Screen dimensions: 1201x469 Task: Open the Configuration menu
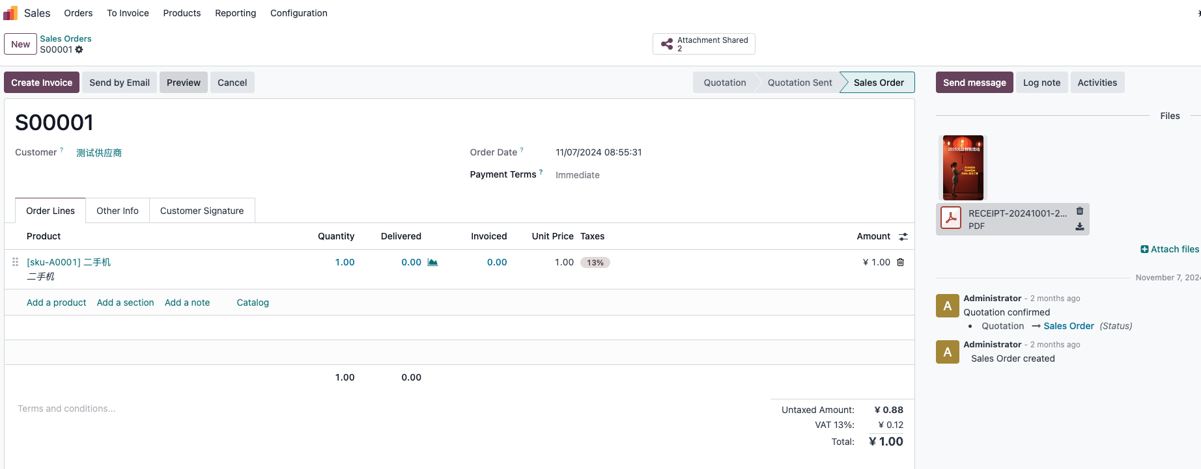(x=299, y=13)
